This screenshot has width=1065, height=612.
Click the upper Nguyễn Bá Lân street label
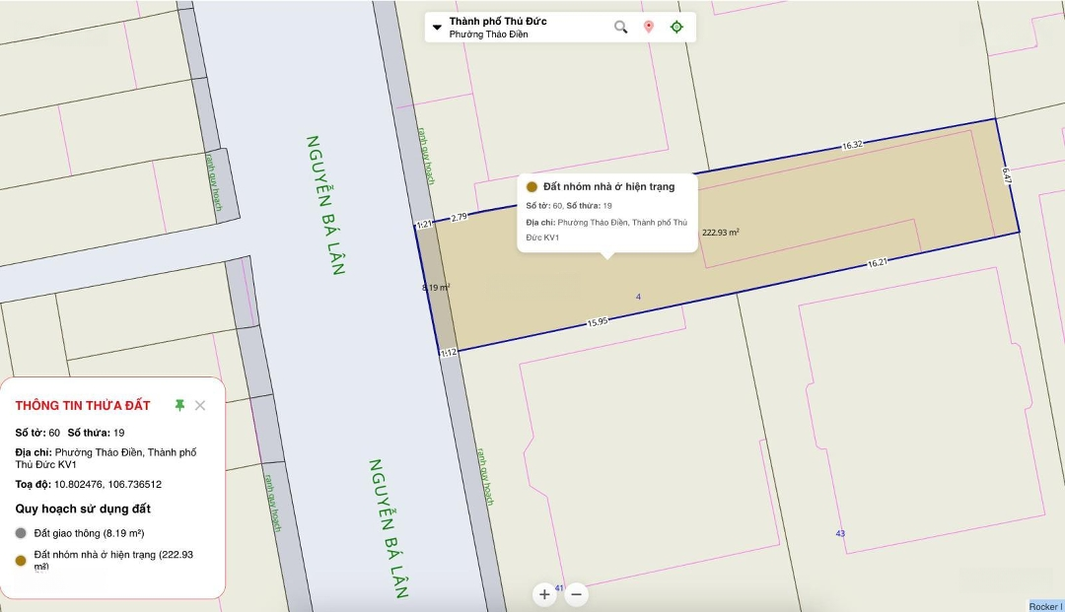tap(325, 205)
